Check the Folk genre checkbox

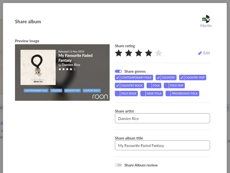149,85
